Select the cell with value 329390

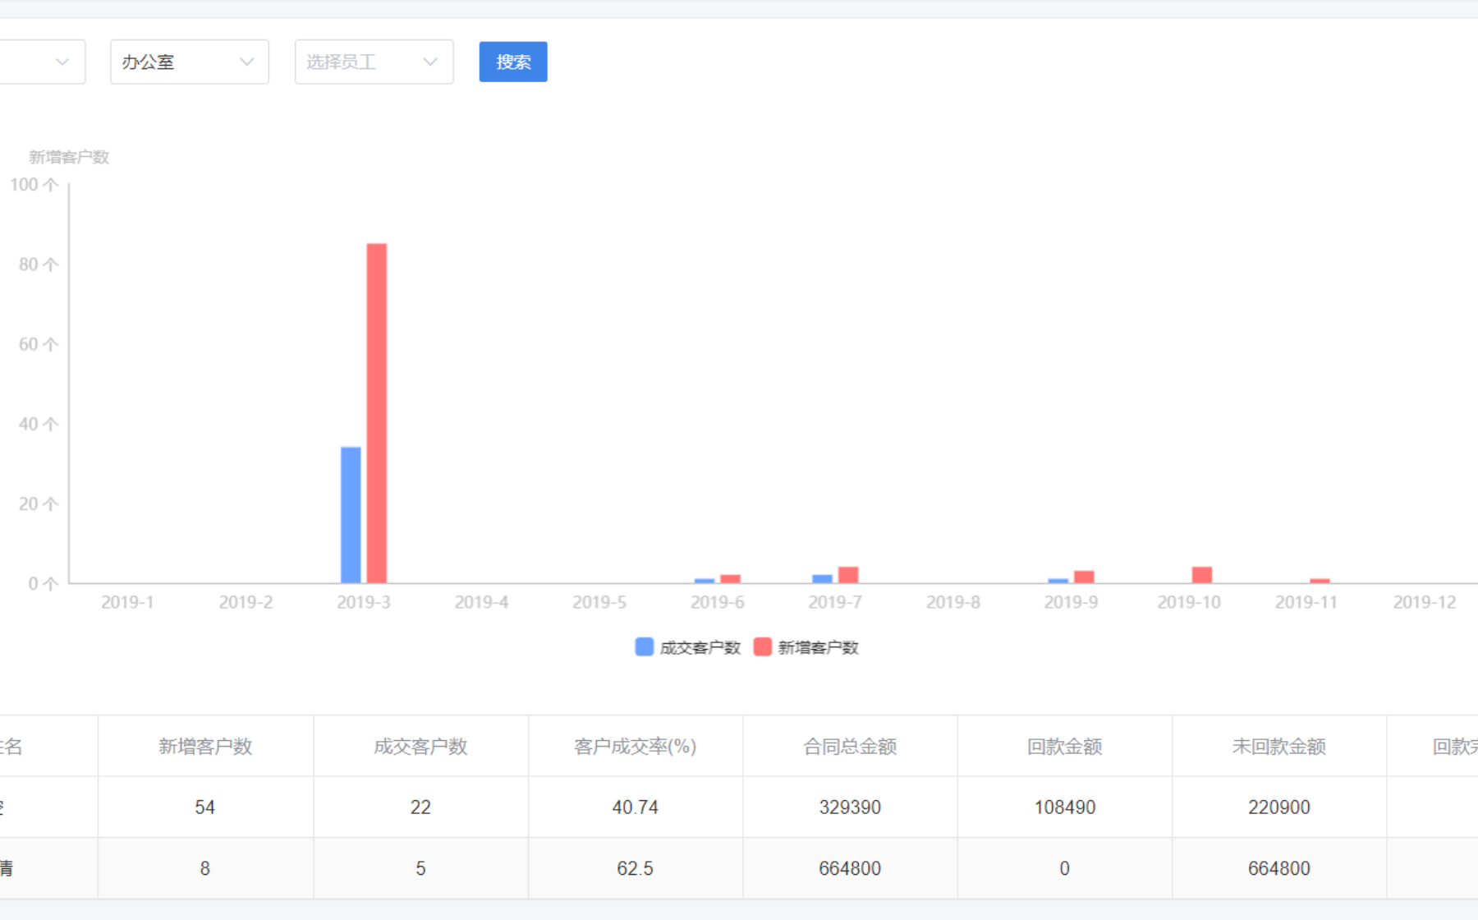click(850, 807)
